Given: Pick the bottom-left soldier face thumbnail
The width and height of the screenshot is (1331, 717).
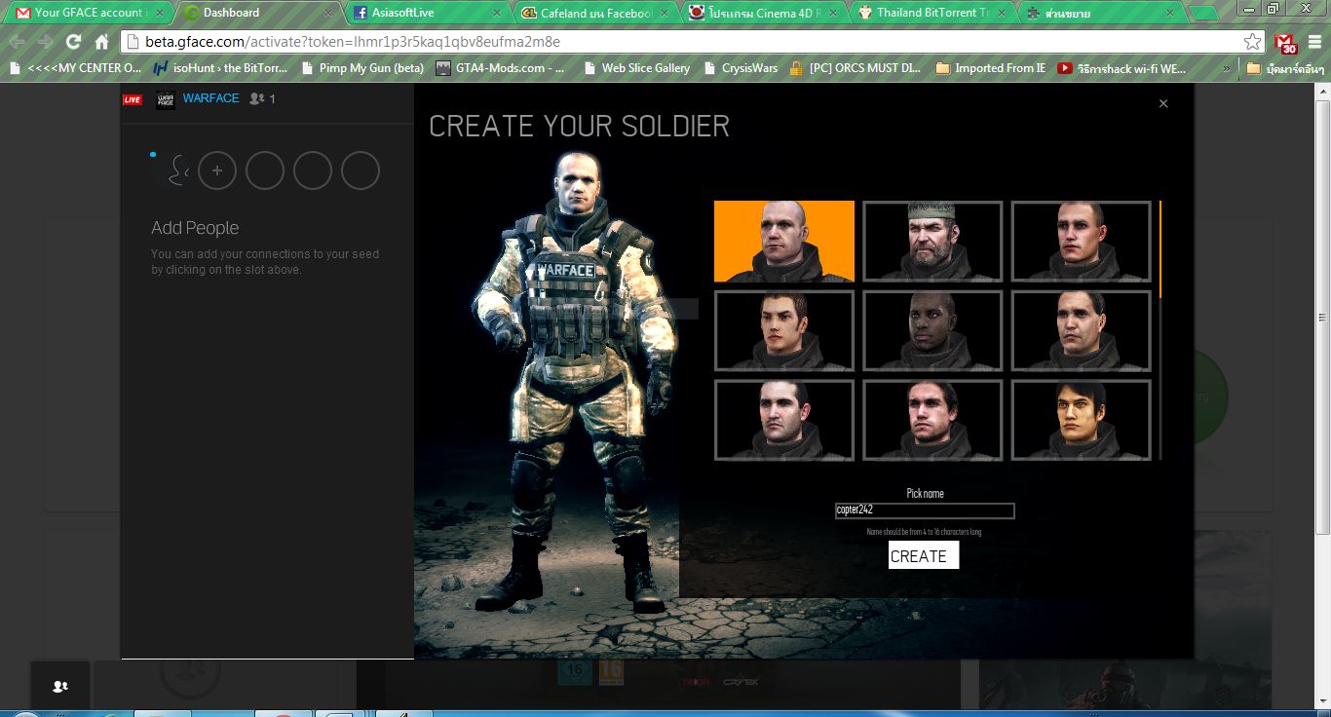Looking at the screenshot, I should pyautogui.click(x=784, y=420).
